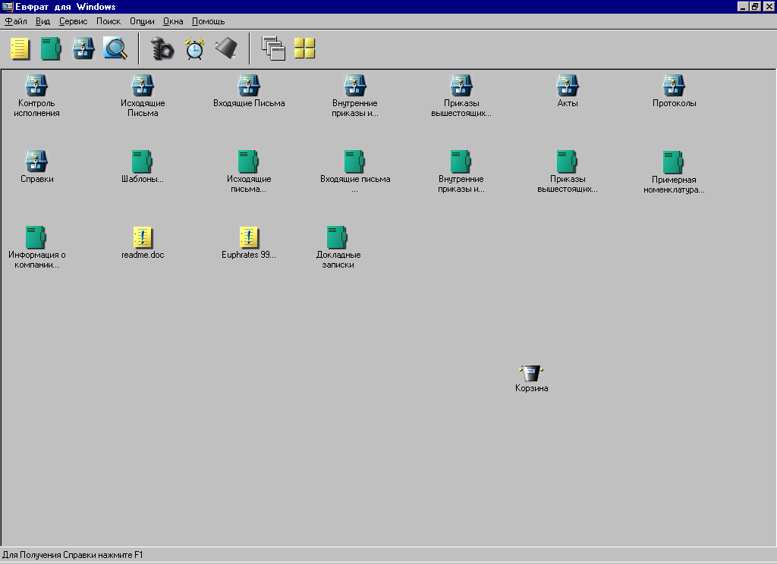The width and height of the screenshot is (777, 564).
Task: Select the Исходящие Письма cabinet icon
Action: (x=142, y=85)
